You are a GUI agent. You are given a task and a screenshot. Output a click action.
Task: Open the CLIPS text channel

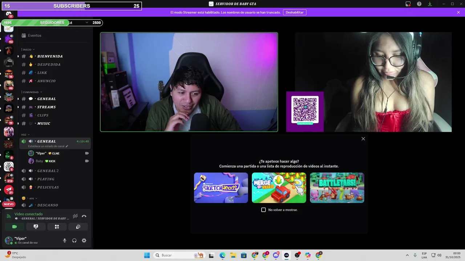(55, 115)
